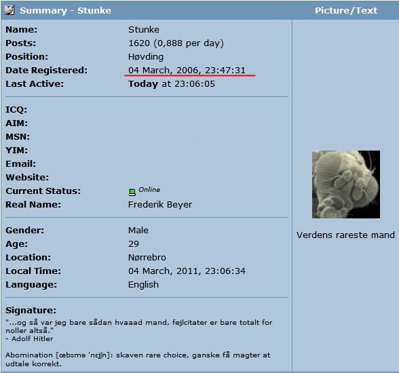Click the Høvding position text
The image size is (399, 373).
pyautogui.click(x=146, y=57)
